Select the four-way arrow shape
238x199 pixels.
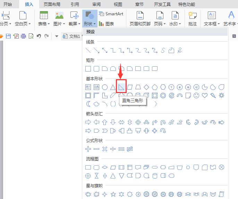click(x=138, y=122)
